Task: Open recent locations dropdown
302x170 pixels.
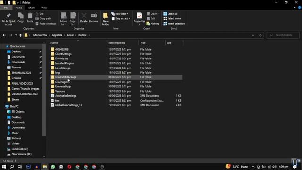Action: pos(16,35)
